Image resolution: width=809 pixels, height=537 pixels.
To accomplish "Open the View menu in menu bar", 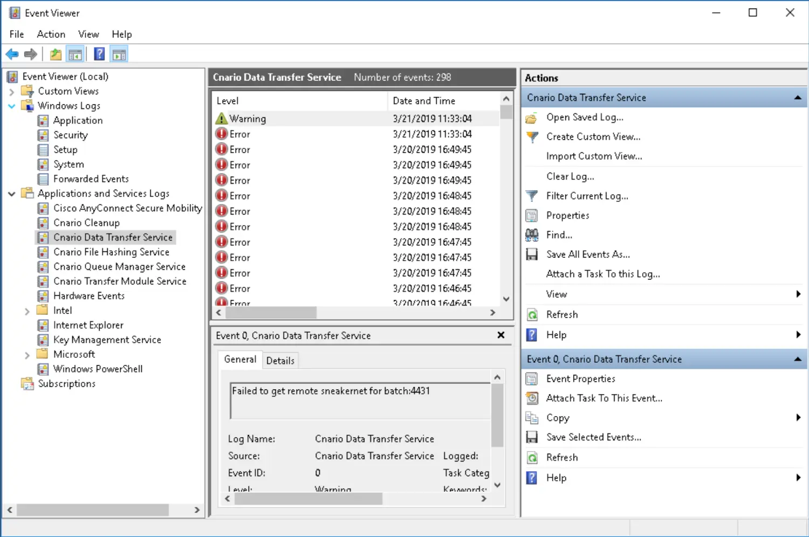I will (88, 34).
